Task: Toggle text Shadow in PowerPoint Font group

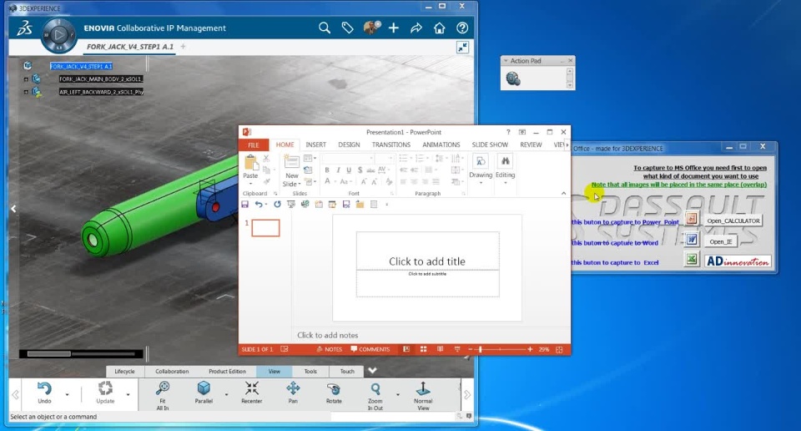Action: [x=360, y=170]
